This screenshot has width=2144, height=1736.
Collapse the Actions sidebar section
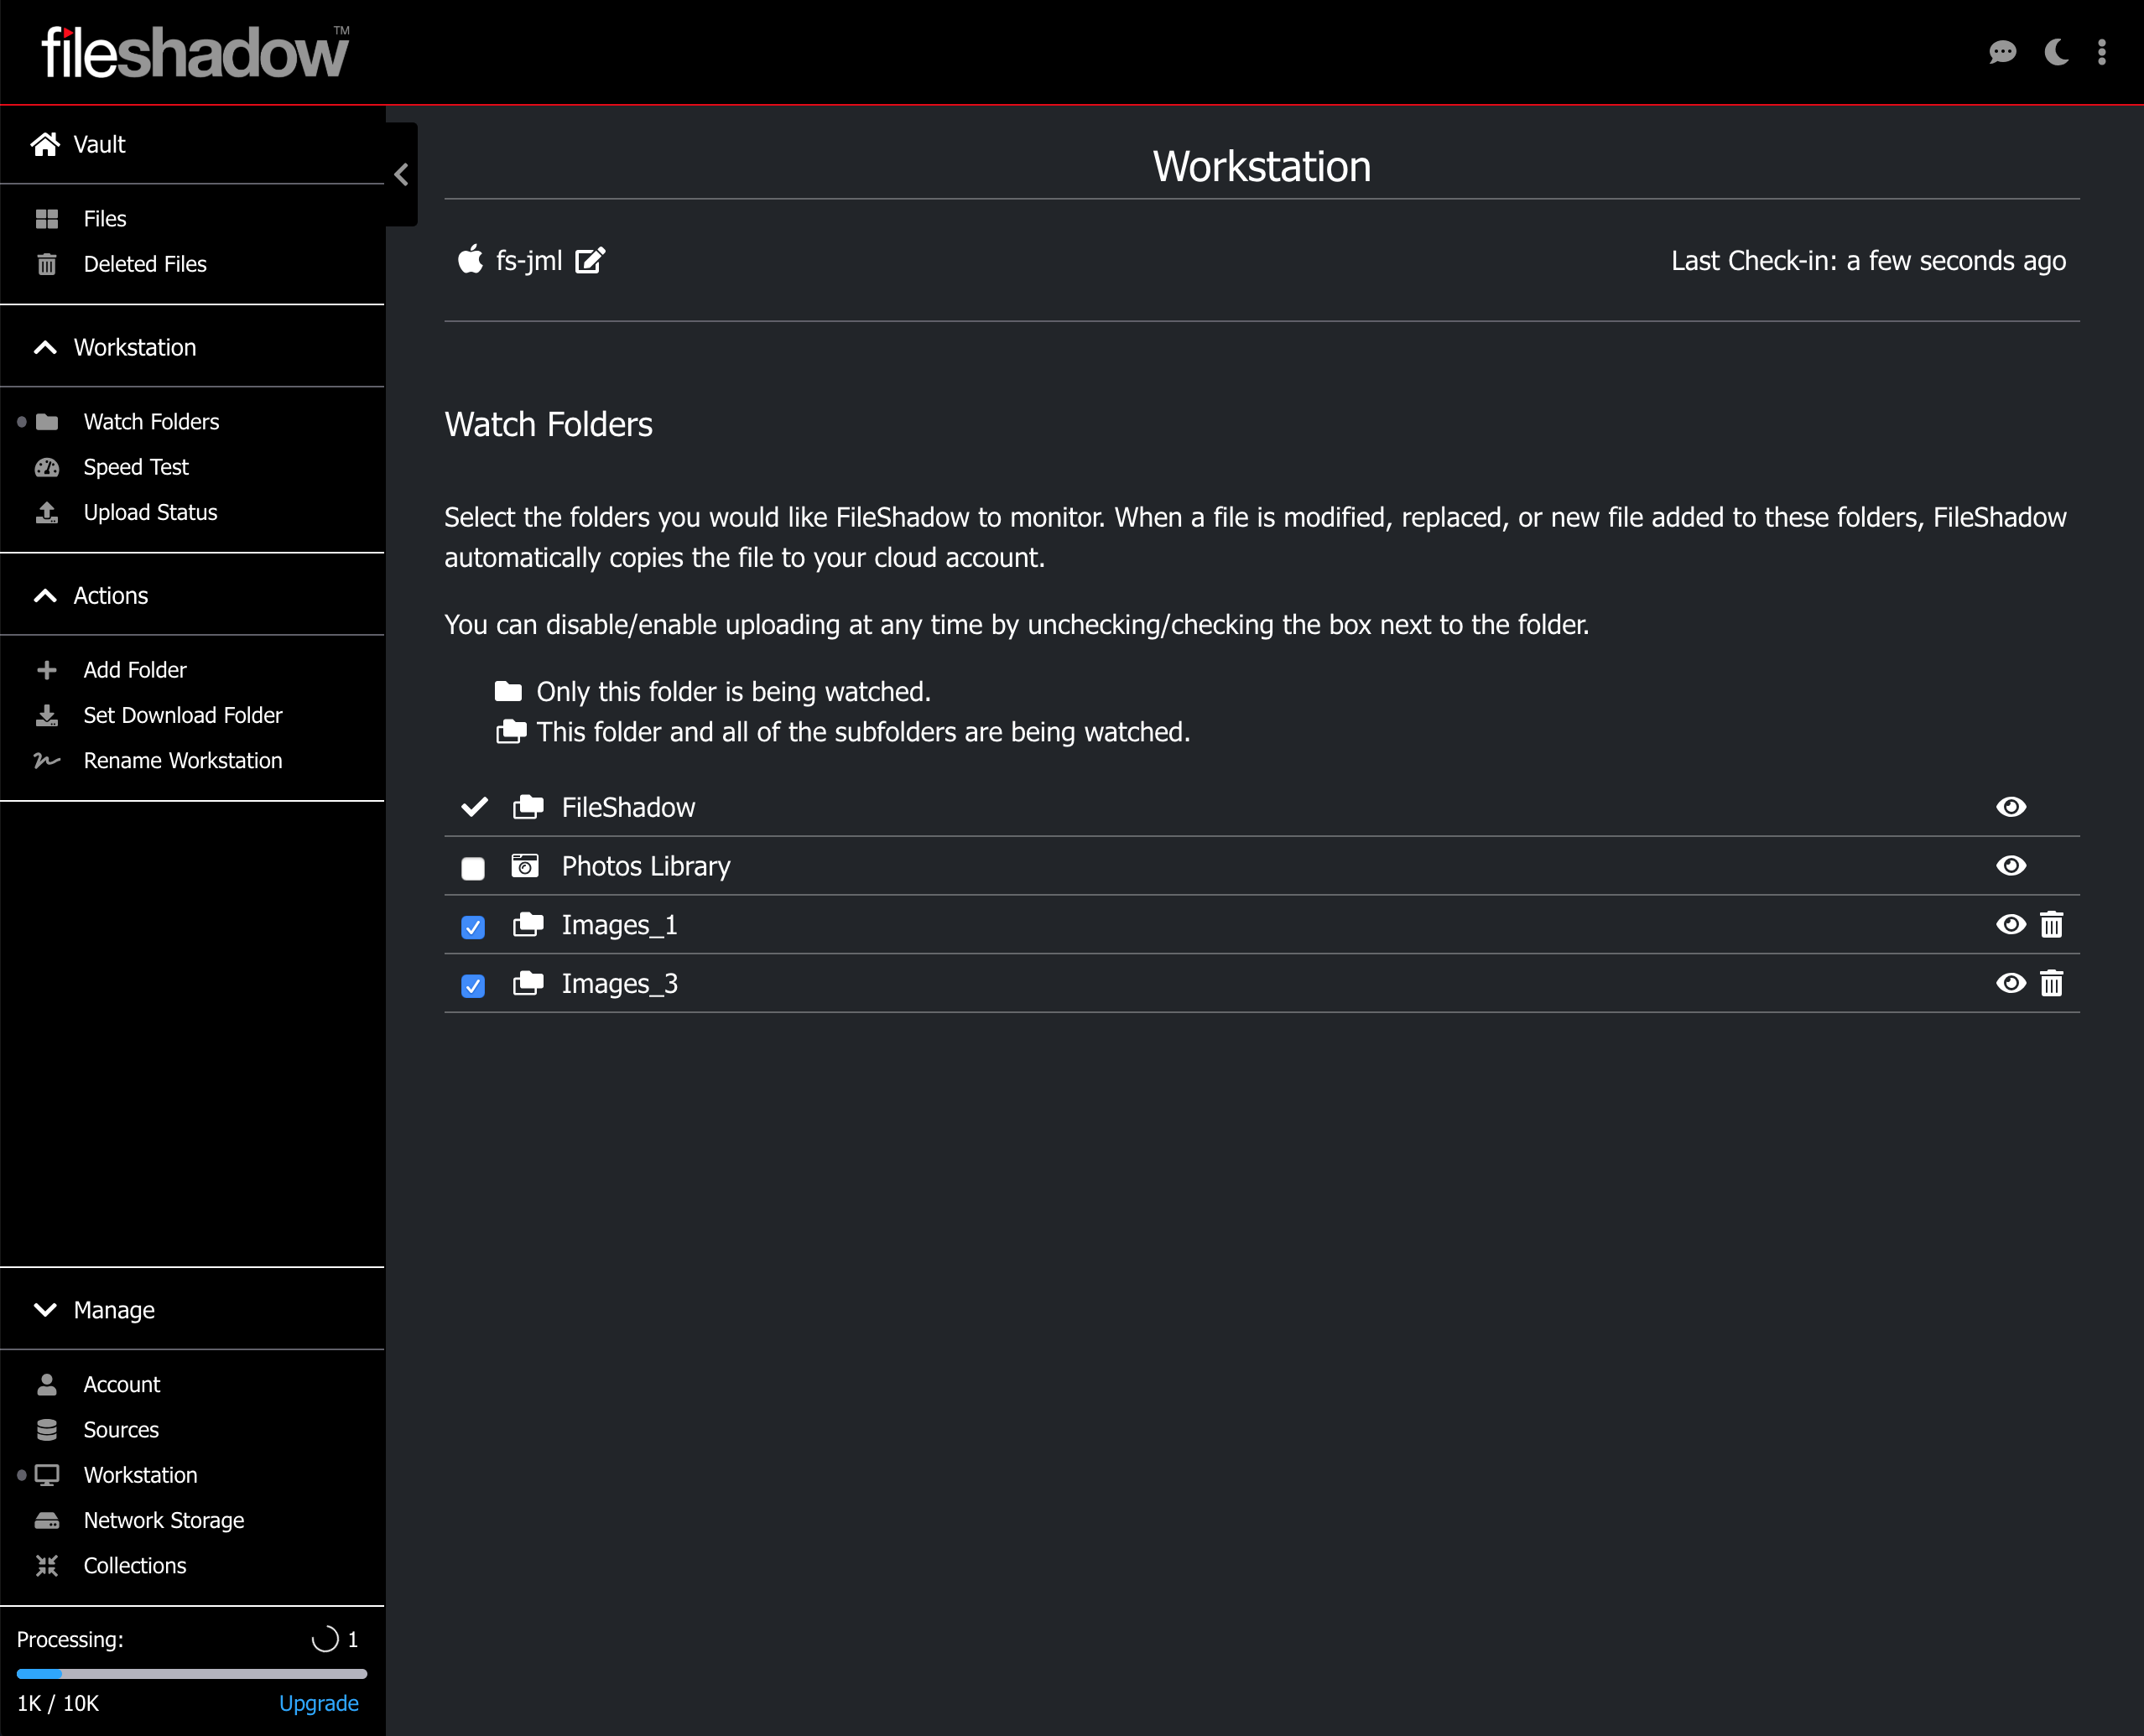pos(45,596)
